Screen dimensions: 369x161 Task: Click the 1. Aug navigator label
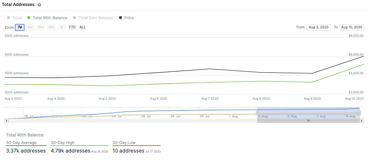(233, 116)
